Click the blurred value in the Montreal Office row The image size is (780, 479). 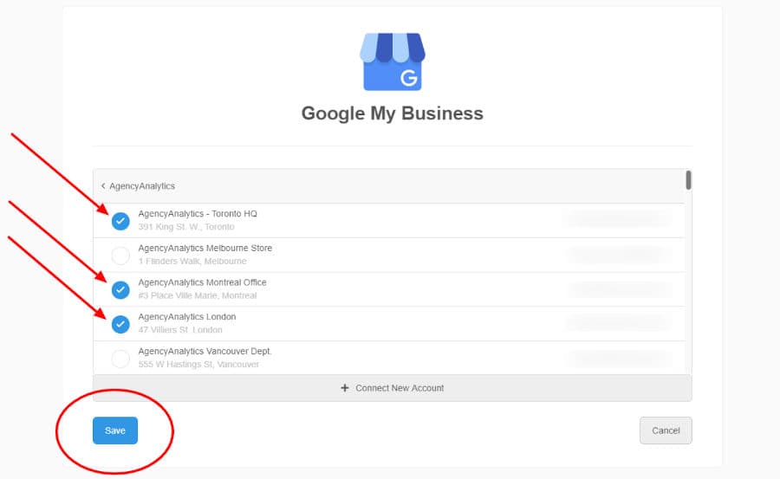click(x=617, y=289)
